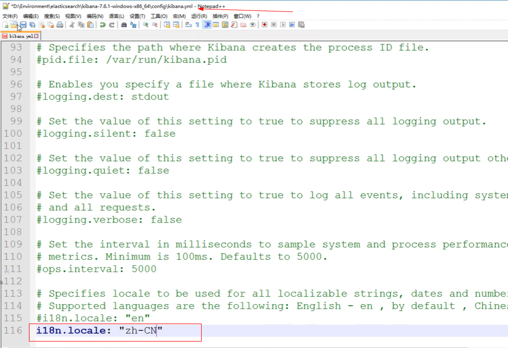Open the 设置(T) menu
Image resolution: width=508 pixels, height=348 pixels.
(137, 16)
